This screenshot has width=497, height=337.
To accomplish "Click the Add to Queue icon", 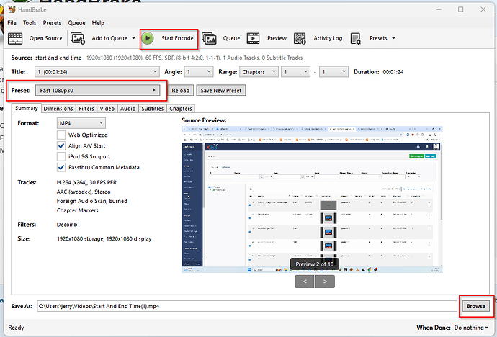I will [79, 38].
